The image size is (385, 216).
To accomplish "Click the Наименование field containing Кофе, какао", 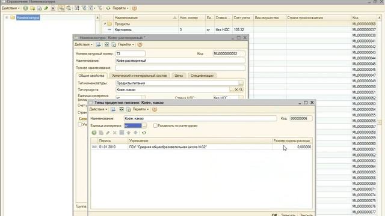I will click(x=200, y=119).
